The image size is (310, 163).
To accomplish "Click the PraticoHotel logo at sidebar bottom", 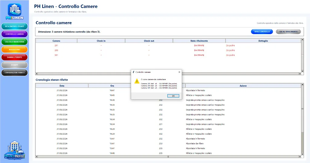I will 15,150.
